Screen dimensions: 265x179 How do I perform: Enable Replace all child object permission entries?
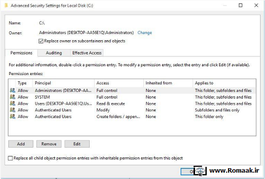coord(10,158)
